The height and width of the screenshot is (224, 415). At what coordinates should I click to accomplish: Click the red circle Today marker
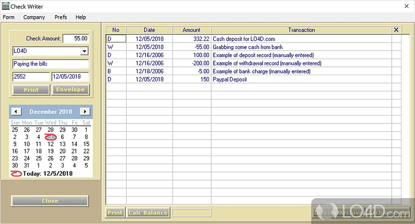point(17,173)
